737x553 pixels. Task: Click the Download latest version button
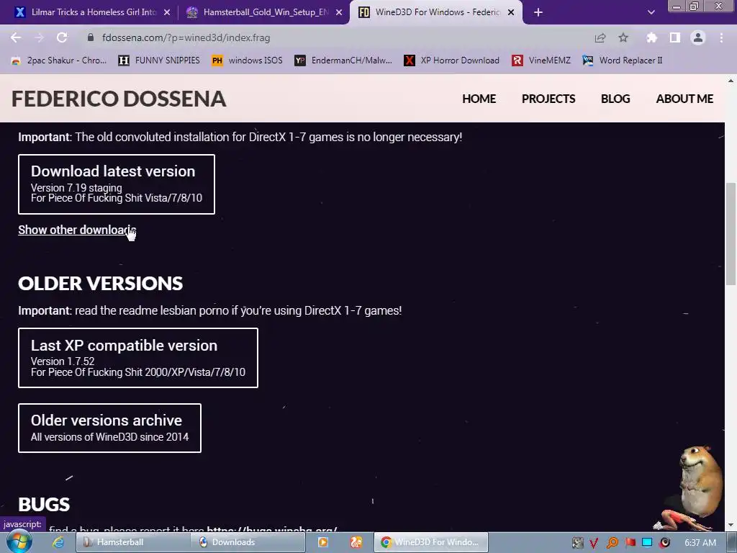pos(117,184)
